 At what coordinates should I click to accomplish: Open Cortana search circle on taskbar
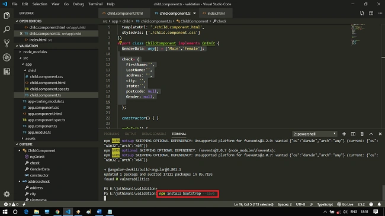15,212
